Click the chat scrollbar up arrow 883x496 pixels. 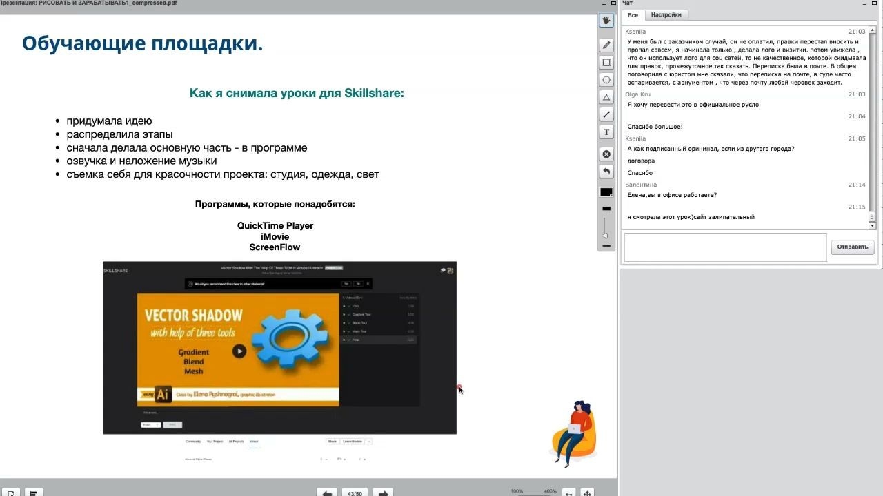(x=872, y=30)
